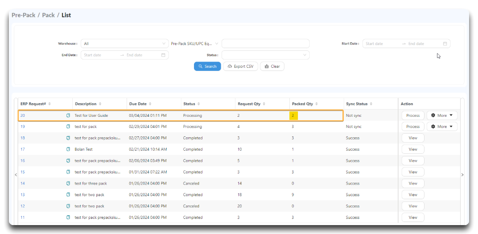View request 11 details
478x234 pixels.
[x=413, y=218]
